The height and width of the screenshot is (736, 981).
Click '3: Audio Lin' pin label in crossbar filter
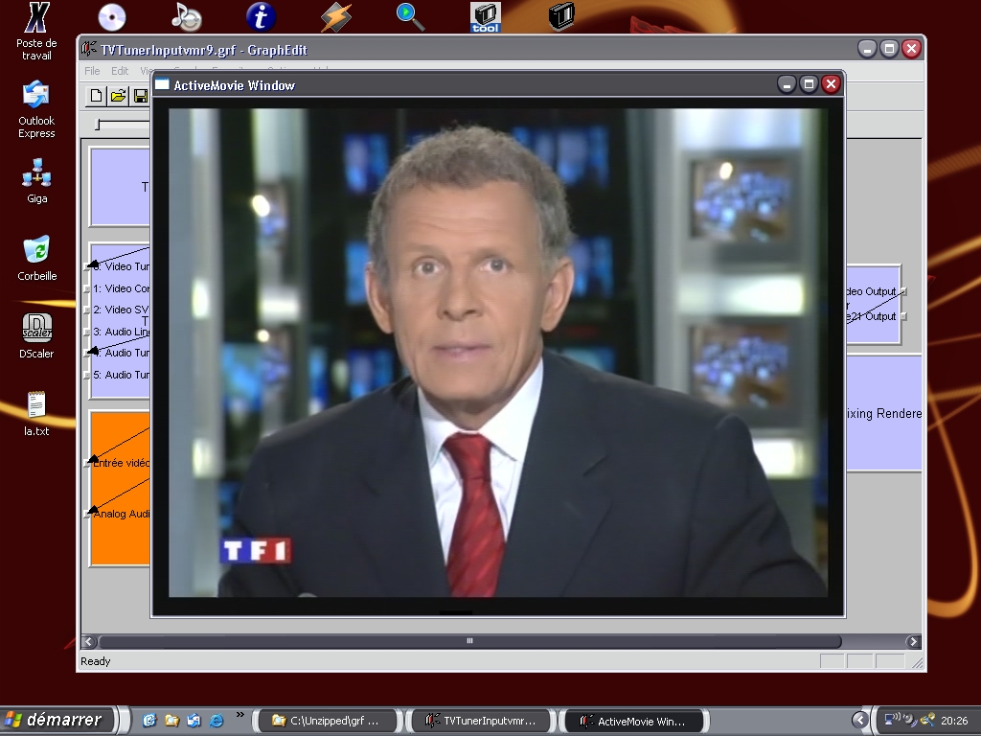pyautogui.click(x=122, y=332)
